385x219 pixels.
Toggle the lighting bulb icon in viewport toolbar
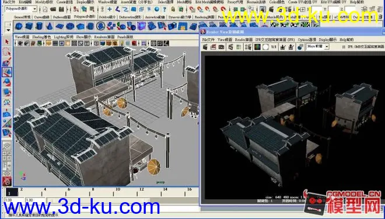121,44
